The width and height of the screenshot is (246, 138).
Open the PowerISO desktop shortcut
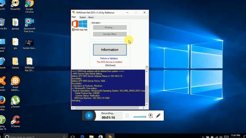coord(15,5)
